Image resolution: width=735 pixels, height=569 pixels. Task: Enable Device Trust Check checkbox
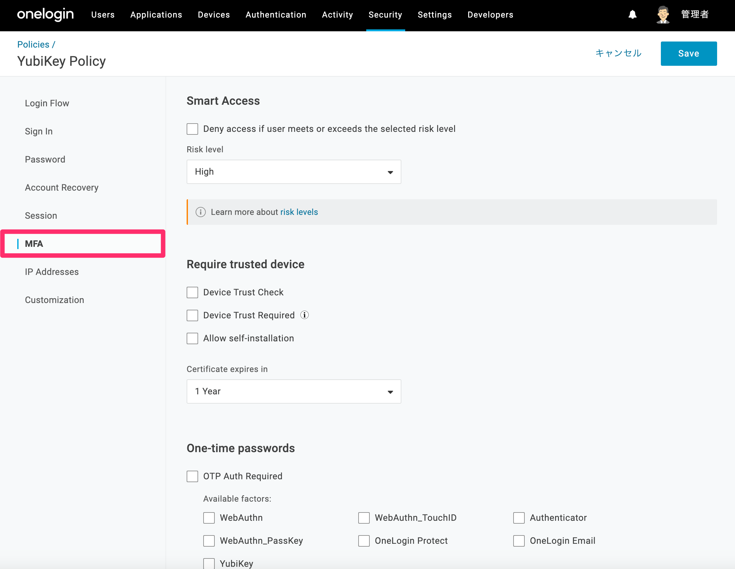click(192, 292)
